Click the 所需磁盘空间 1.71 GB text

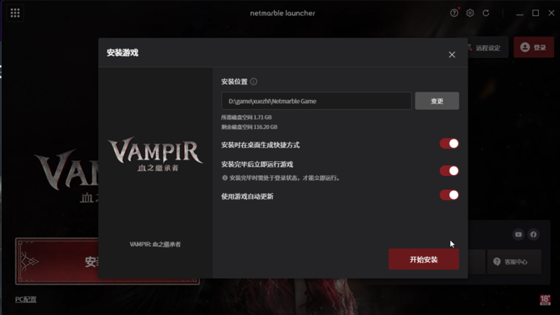tap(246, 117)
